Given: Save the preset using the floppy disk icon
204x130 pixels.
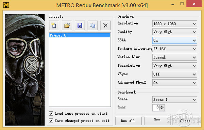Looking at the screenshot, I should click(80, 26).
